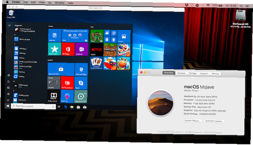This screenshot has width=253, height=145.
Task: Launch Candy Crush Friends Saga from app list
Action: tap(26, 62)
